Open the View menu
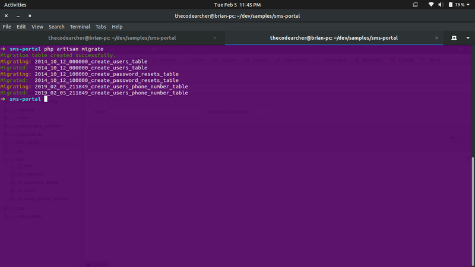This screenshot has height=267, width=475. [37, 27]
